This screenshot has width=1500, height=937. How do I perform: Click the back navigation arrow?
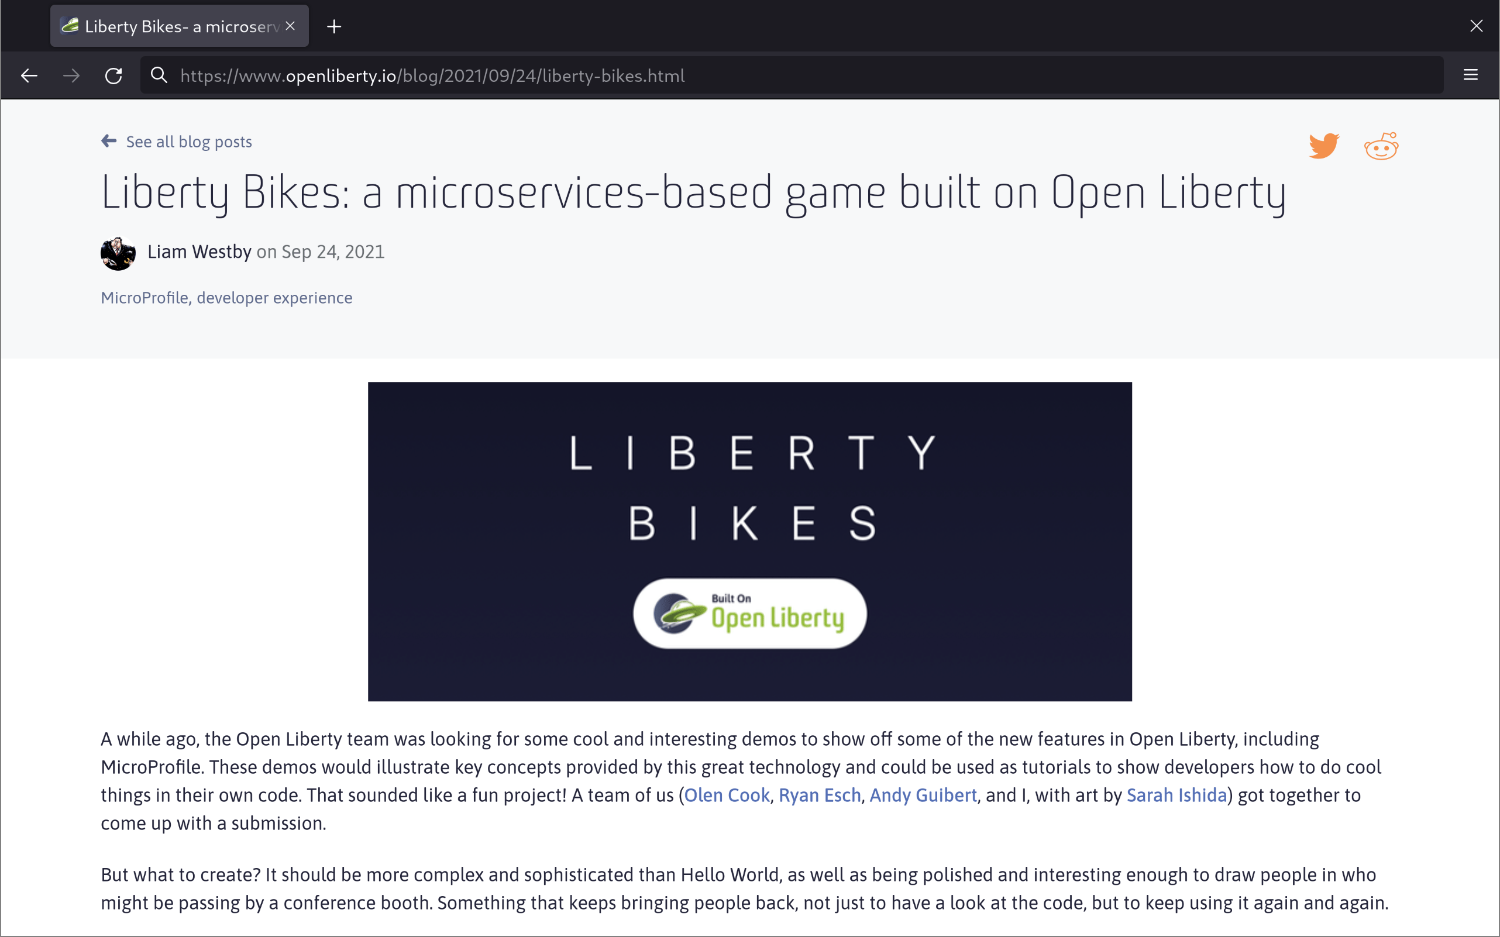pos(29,75)
